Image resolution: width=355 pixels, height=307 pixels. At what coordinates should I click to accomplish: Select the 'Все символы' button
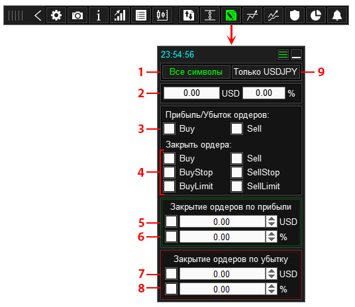coord(196,72)
